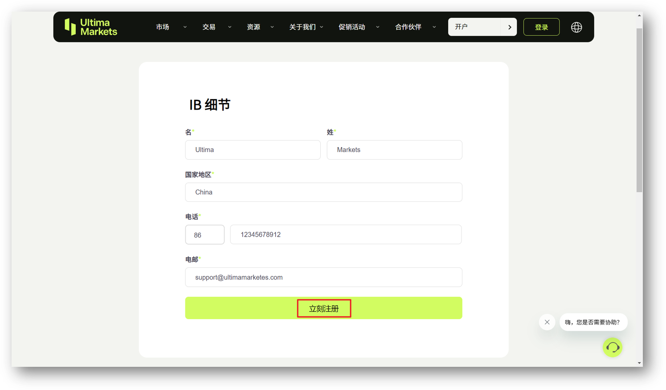Click the scrollbar up arrow
Viewport: 666px width, 390px height.
(639, 16)
